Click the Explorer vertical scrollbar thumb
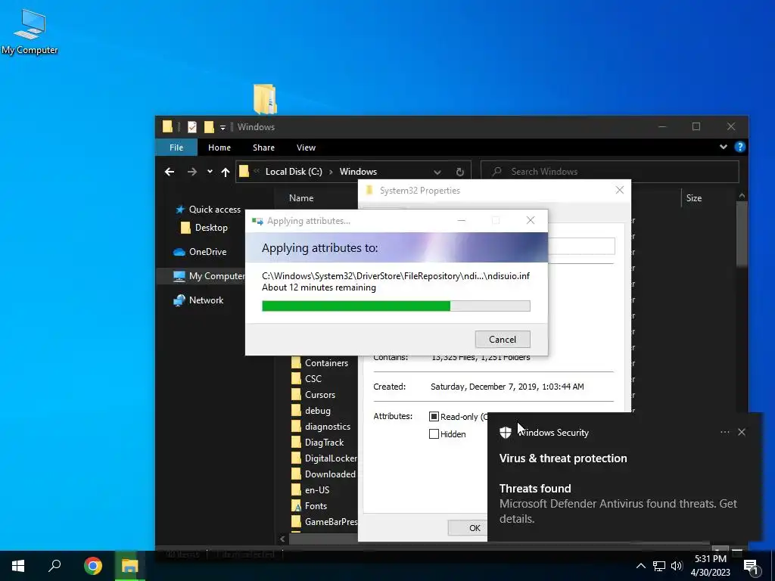The image size is (775, 581). (742, 234)
